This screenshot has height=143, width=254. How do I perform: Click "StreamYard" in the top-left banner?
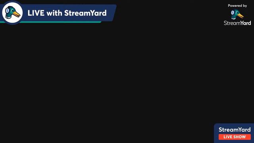coord(85,13)
